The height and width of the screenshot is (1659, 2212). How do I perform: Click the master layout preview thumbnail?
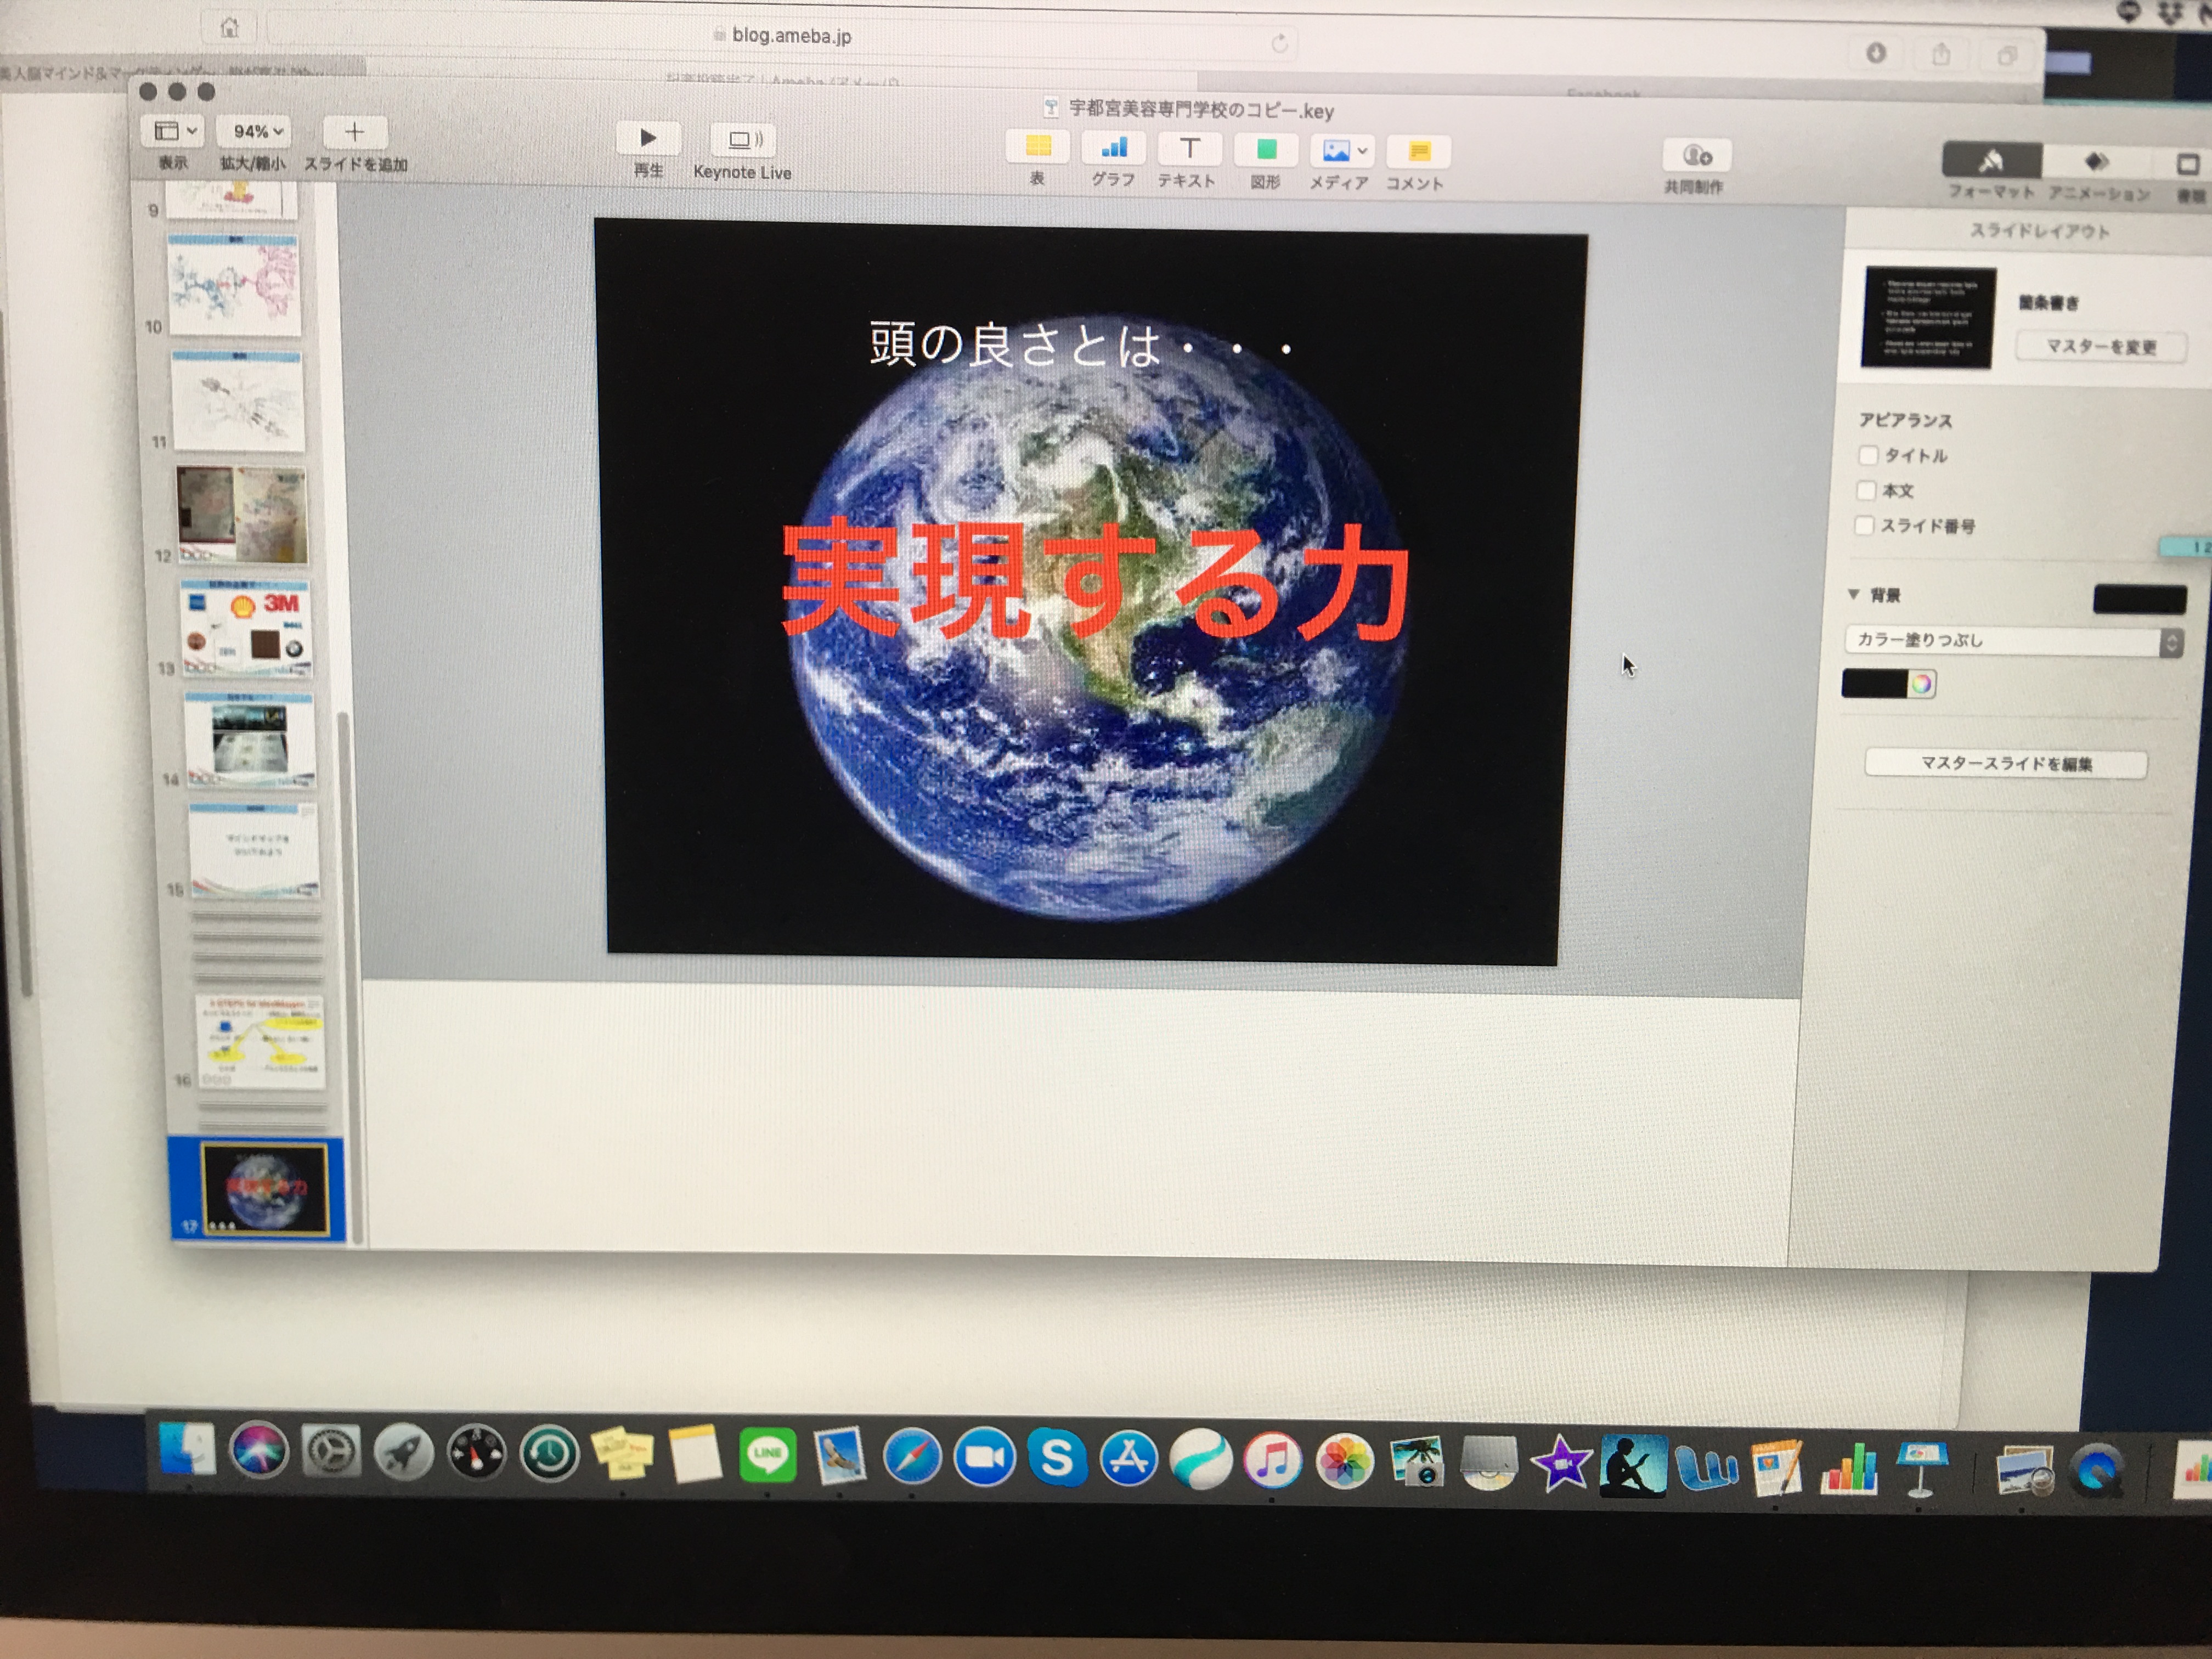tap(1928, 318)
